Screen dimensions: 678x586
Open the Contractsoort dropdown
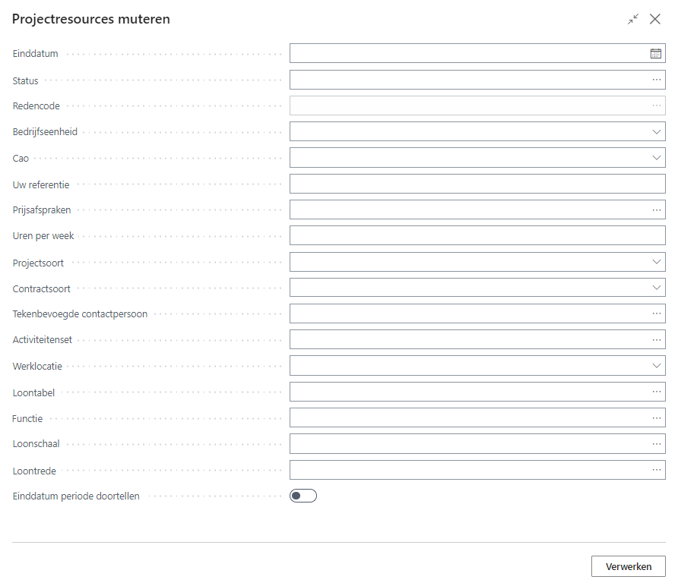pos(657,288)
